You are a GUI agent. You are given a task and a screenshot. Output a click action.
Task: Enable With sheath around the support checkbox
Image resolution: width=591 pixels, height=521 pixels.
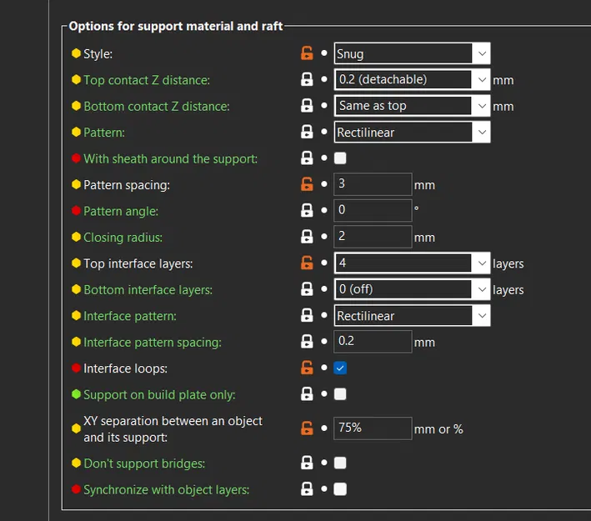tap(340, 158)
